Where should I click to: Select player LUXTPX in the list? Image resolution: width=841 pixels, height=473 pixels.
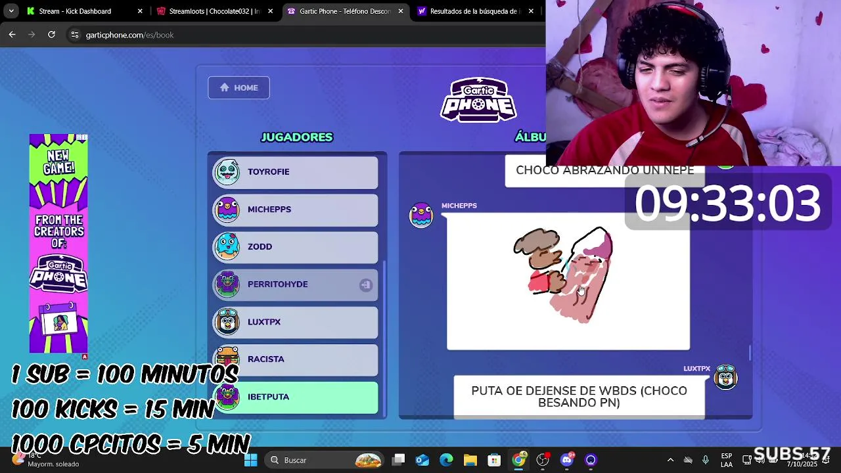pyautogui.click(x=295, y=321)
